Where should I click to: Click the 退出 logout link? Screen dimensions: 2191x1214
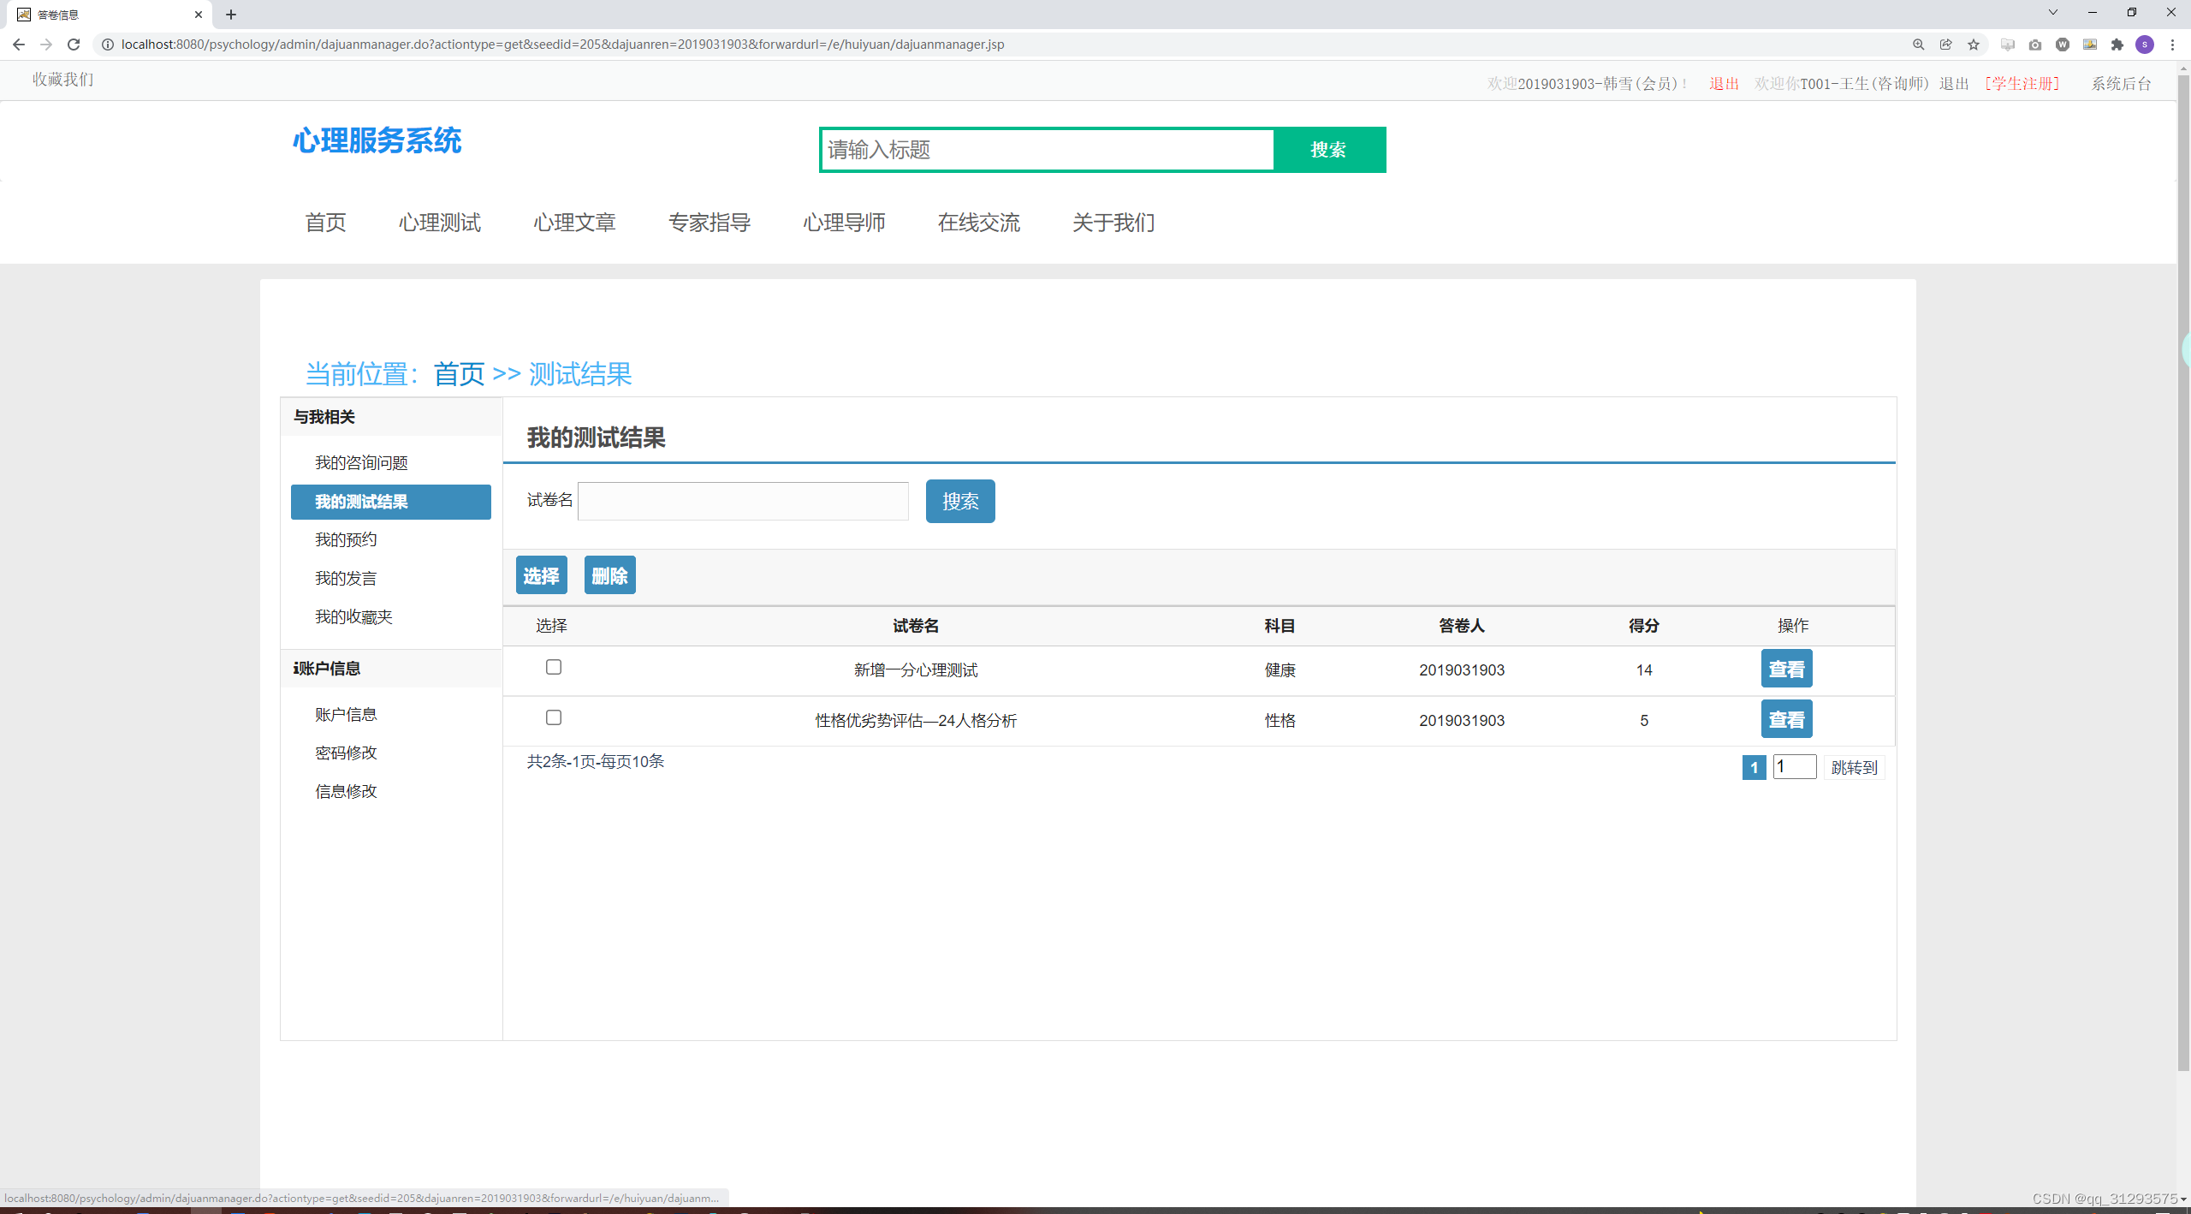1723,84
